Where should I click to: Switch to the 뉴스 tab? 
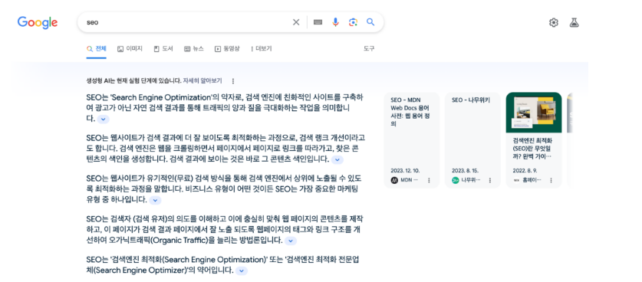193,49
